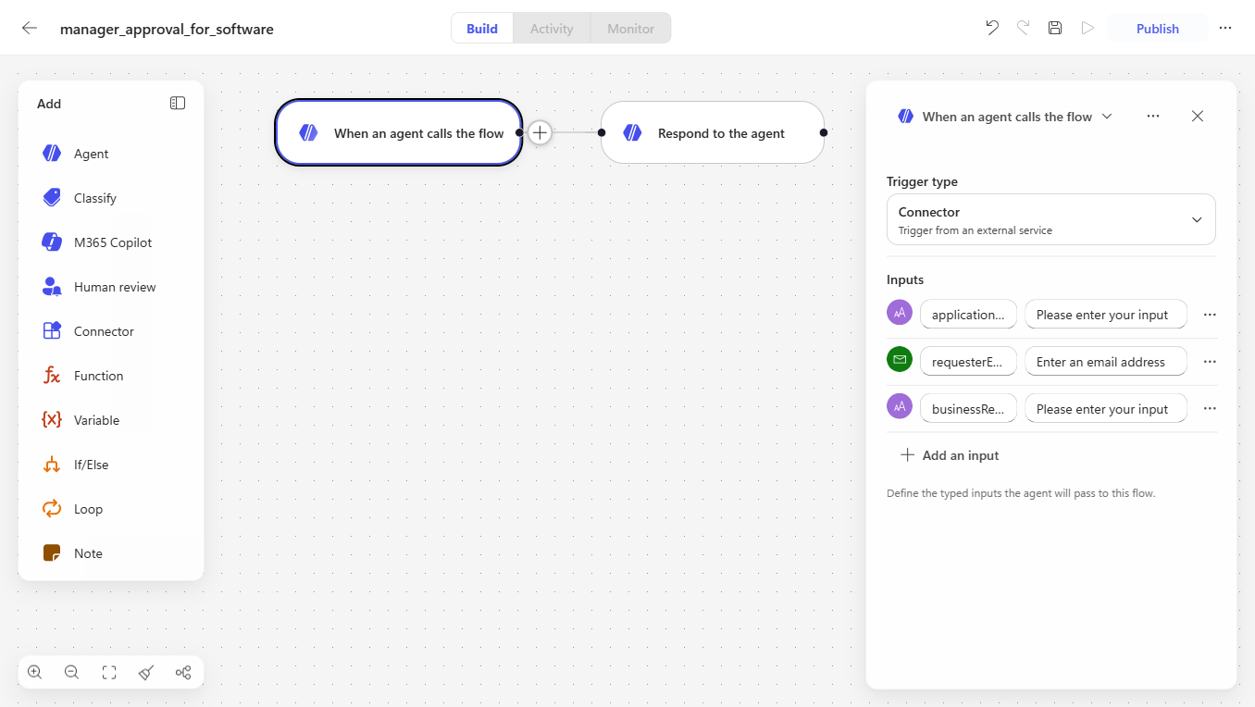Screen dimensions: 1255x707
Task: Click the 'Enter an email address' field
Action: 1106,362
